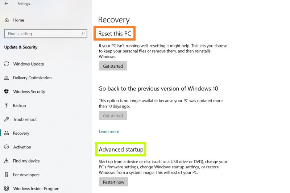Click the Activation checkmark circle icon
This screenshot has width=290, height=193.
coord(7,147)
